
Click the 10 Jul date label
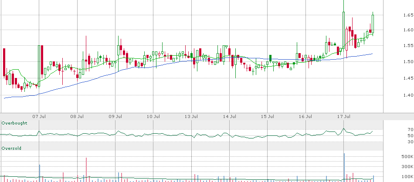click(x=153, y=116)
